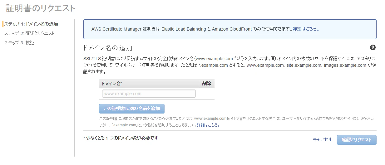Click the 削除 column header
This screenshot has width=385, height=165.
[x=207, y=84]
